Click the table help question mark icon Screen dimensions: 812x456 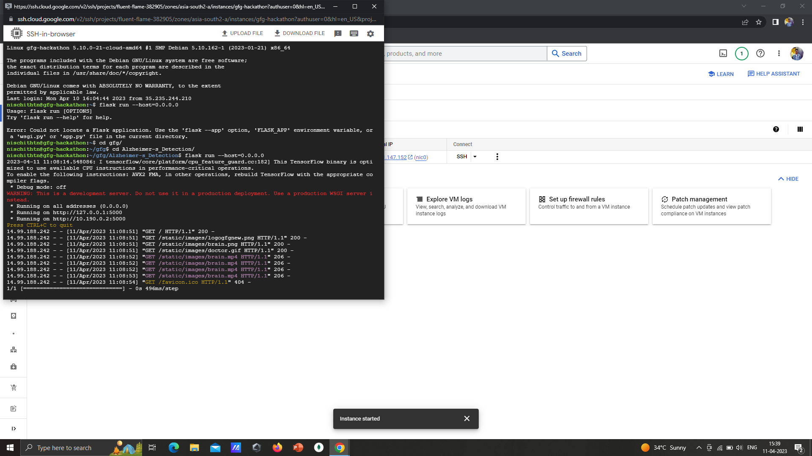pos(776,130)
